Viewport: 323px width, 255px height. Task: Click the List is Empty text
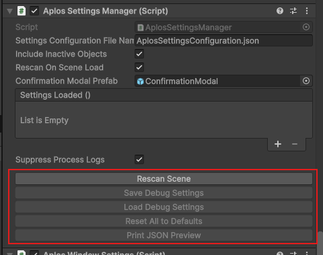coord(44,120)
